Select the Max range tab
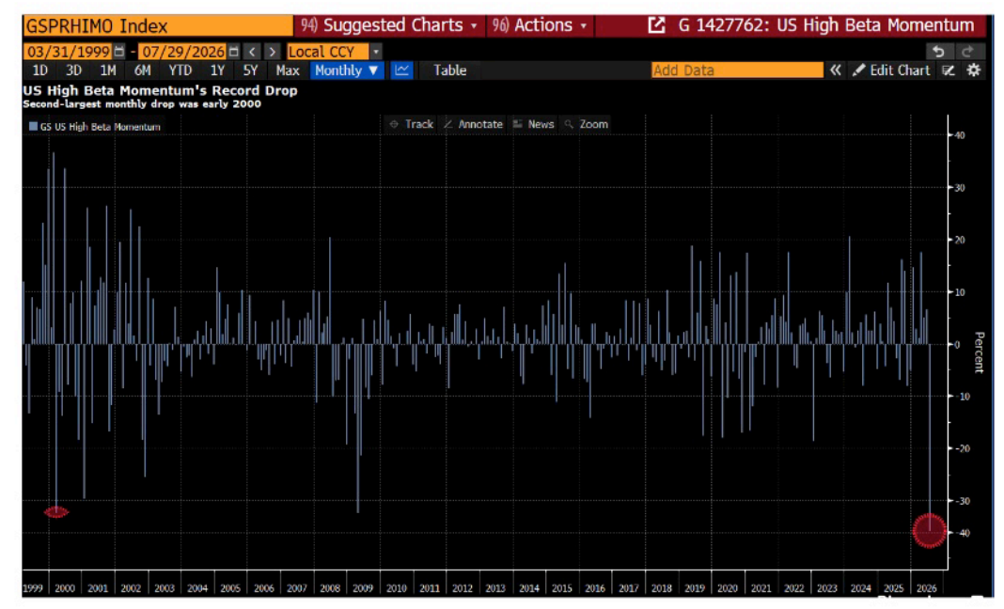1004x609 pixels. point(288,70)
